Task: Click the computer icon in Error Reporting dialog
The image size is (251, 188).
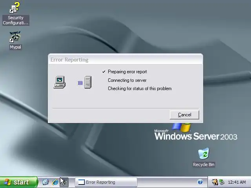Action: click(60, 82)
